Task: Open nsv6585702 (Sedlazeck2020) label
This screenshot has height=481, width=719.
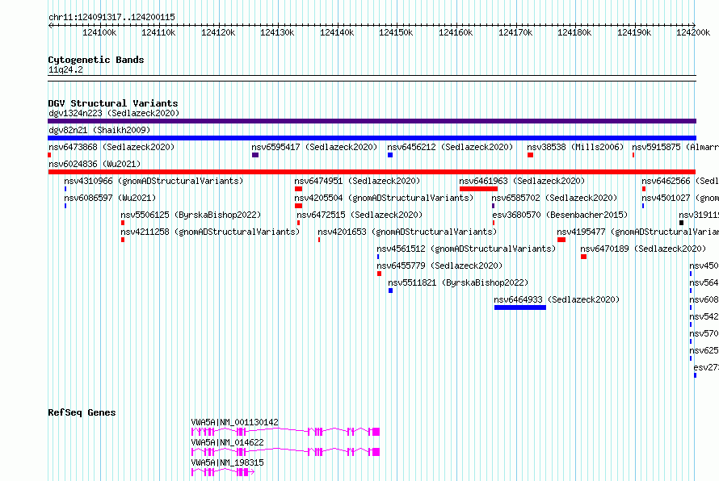Action: click(554, 198)
